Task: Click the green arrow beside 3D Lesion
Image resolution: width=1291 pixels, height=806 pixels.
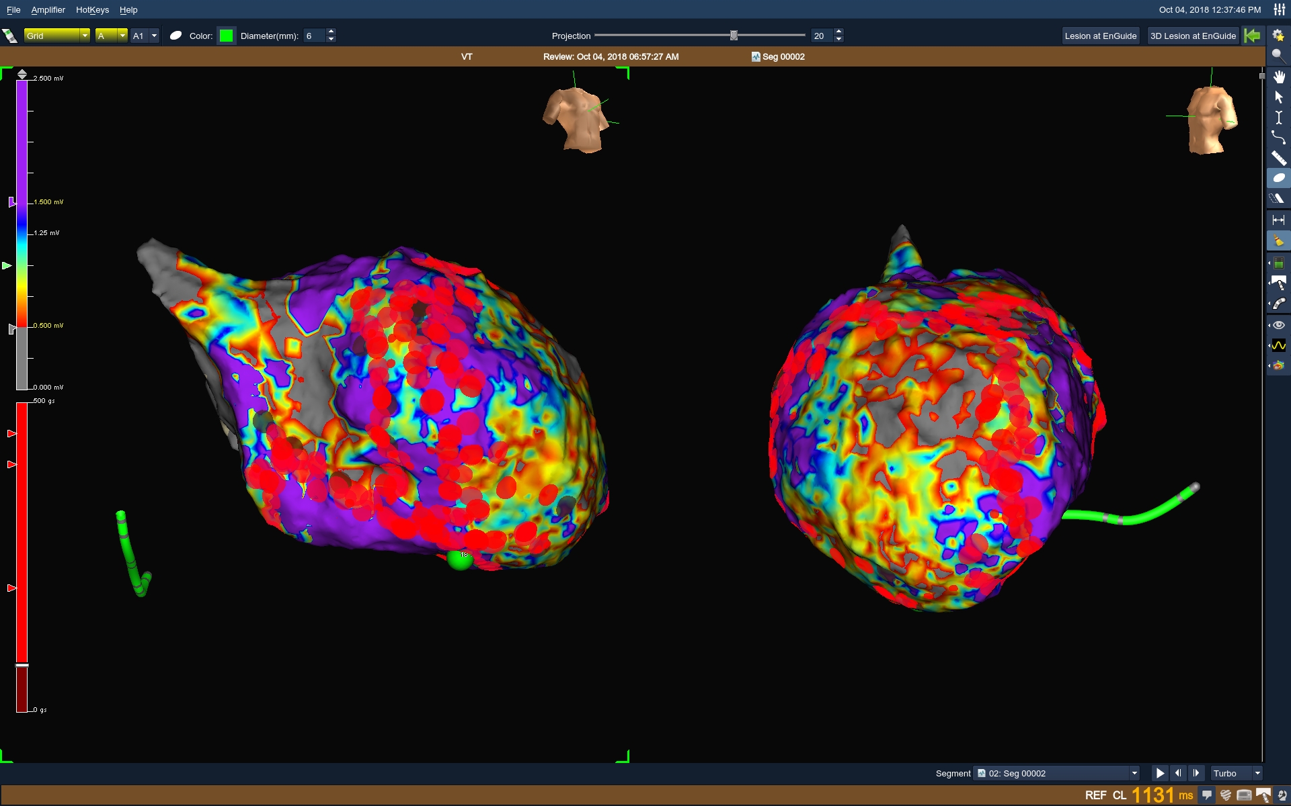Action: pyautogui.click(x=1252, y=36)
